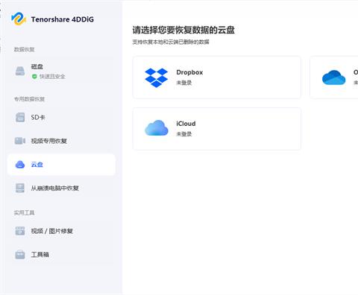The image size is (358, 295).
Task: Choose the Dropbox cloud drive card
Action: (x=217, y=77)
